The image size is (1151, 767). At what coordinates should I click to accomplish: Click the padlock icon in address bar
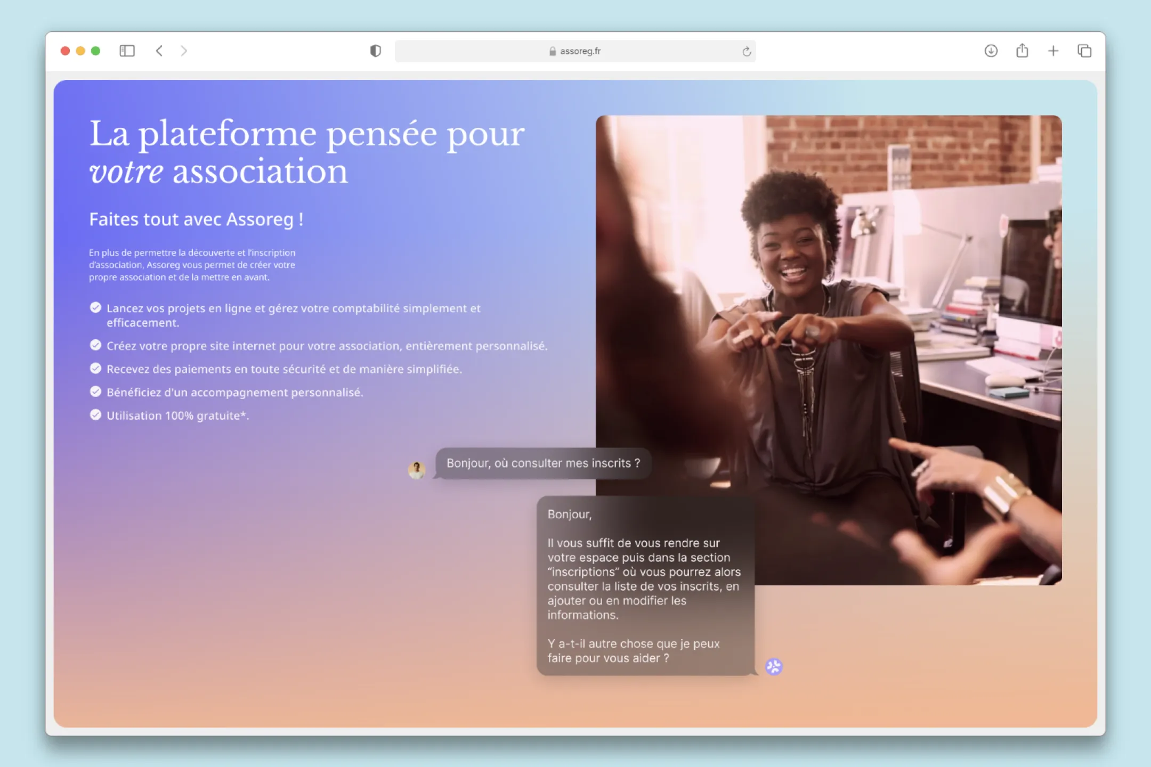(x=553, y=52)
